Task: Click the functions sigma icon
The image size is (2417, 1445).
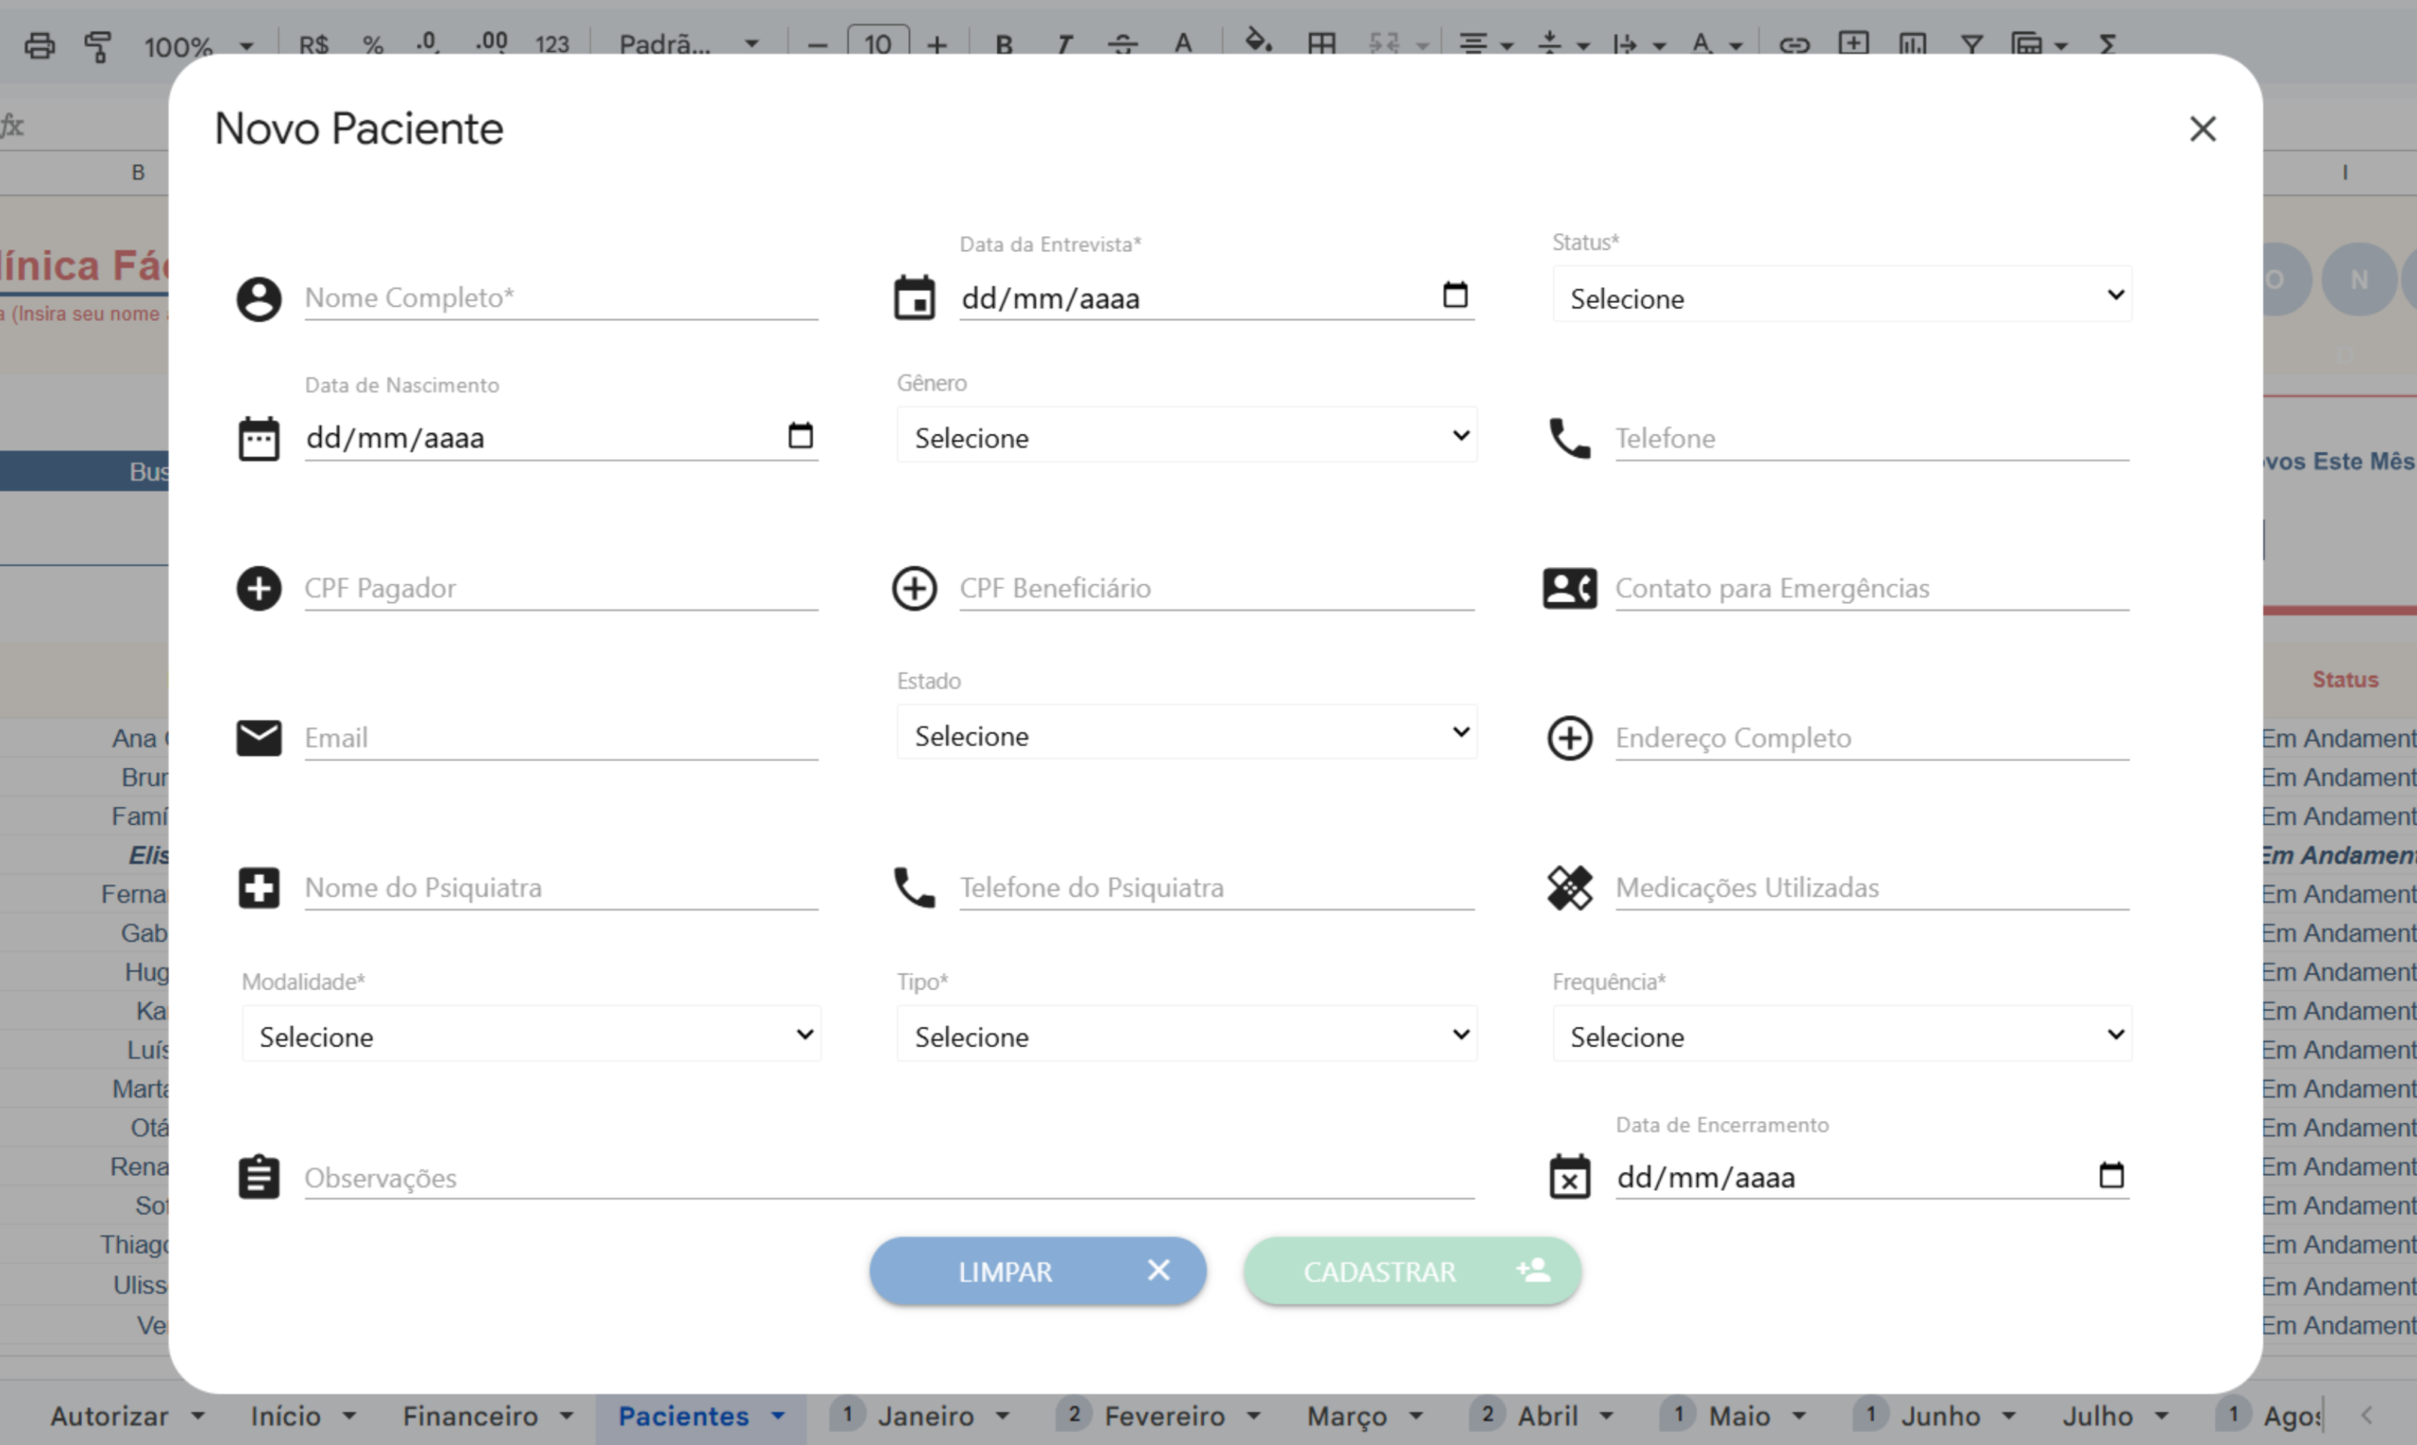Action: pos(2107,44)
